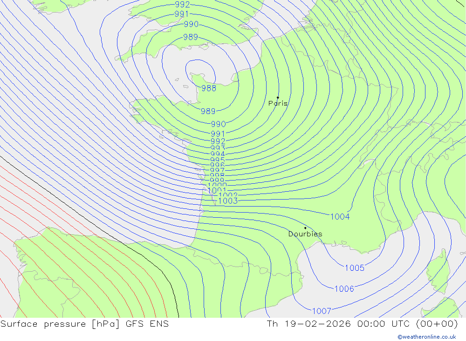Select the 1006 isobar label
This screenshot has height=341, width=466.
point(344,289)
